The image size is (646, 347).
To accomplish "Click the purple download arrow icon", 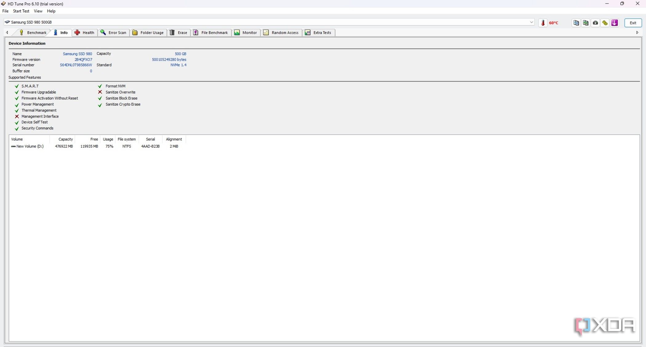I will tap(615, 23).
